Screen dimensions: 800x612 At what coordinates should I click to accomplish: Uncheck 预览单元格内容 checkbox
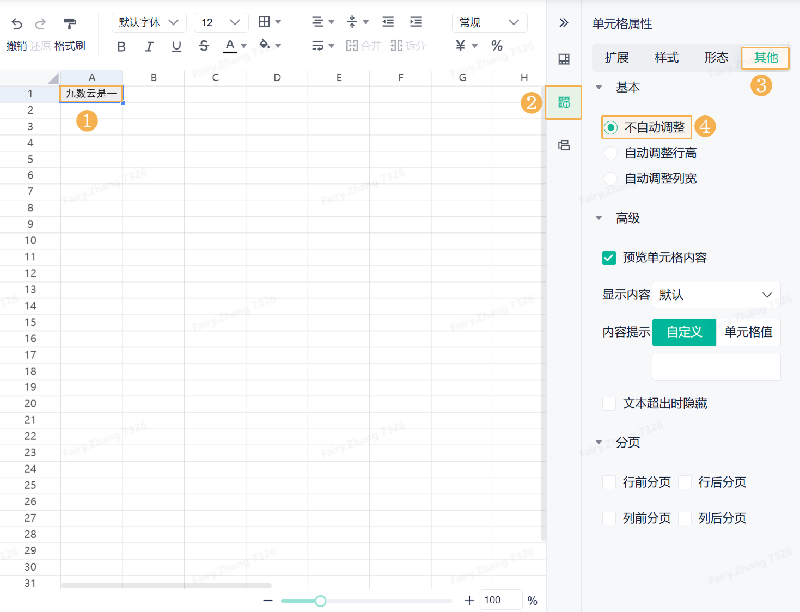pos(609,258)
